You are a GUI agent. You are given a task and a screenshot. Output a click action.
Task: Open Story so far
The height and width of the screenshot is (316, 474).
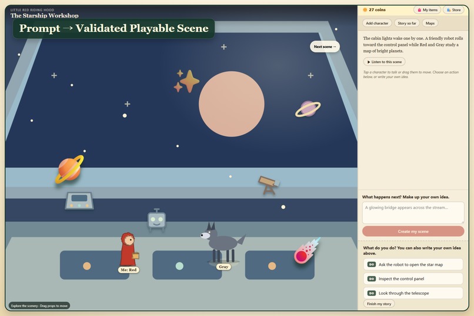coord(407,24)
